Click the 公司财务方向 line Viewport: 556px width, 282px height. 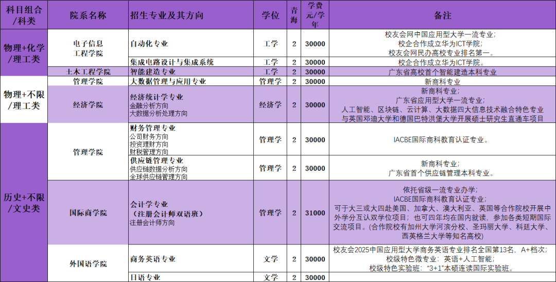click(149, 136)
